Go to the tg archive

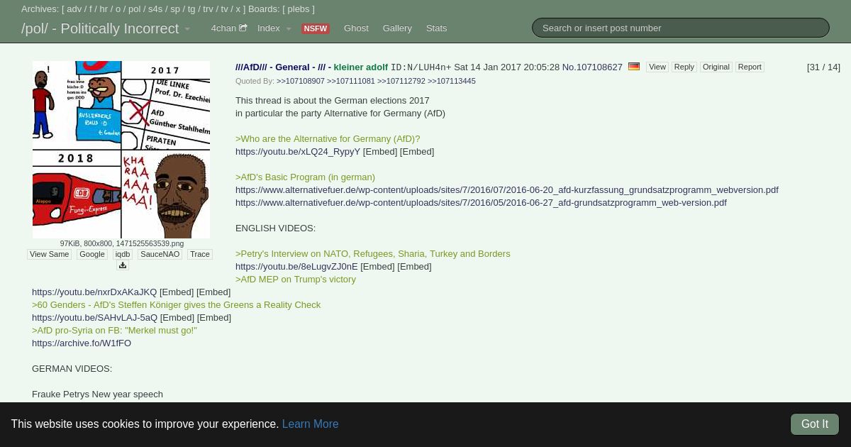pyautogui.click(x=191, y=9)
